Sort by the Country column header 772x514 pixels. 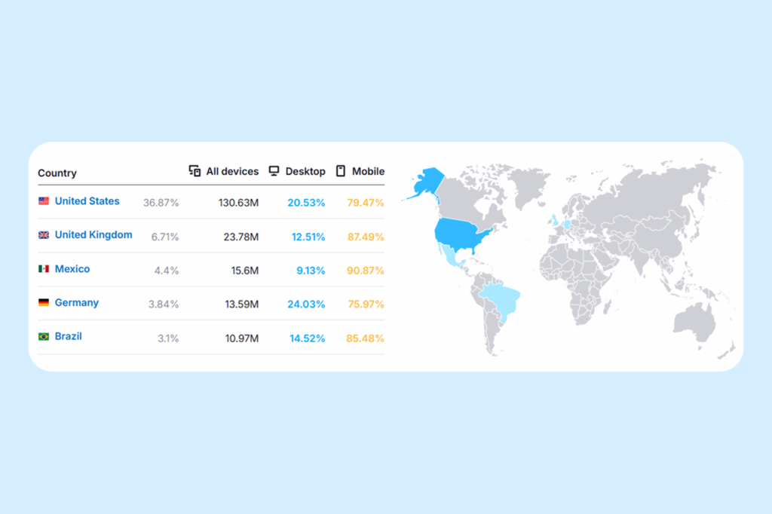click(57, 173)
